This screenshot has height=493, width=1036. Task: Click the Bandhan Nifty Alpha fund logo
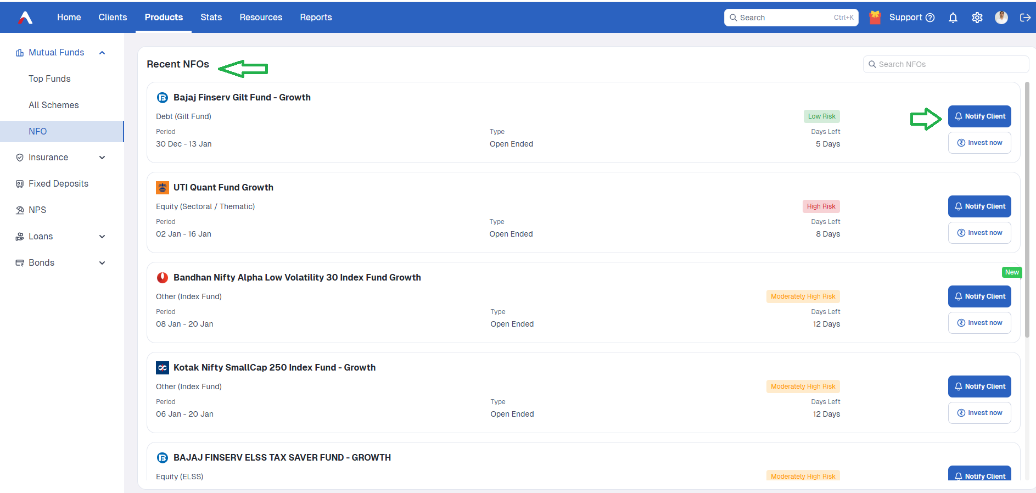[x=163, y=278]
